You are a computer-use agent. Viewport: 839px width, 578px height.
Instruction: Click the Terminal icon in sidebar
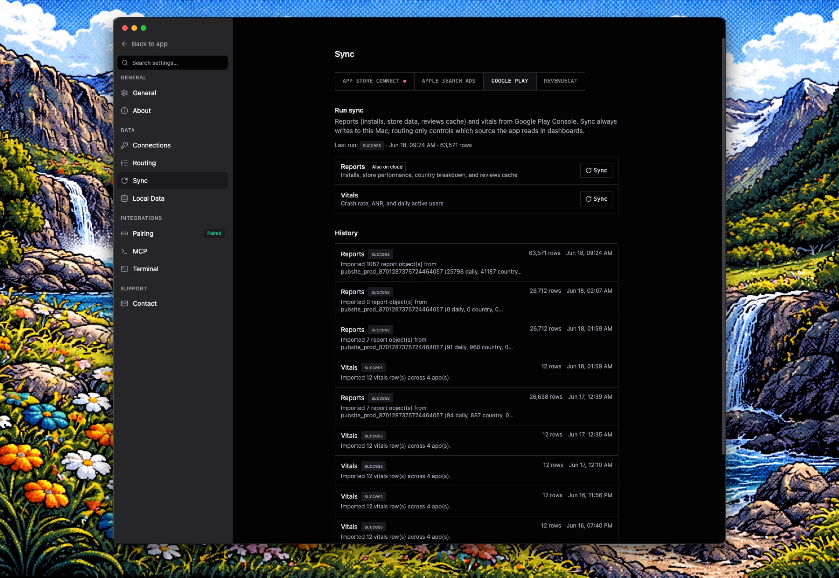tap(125, 269)
